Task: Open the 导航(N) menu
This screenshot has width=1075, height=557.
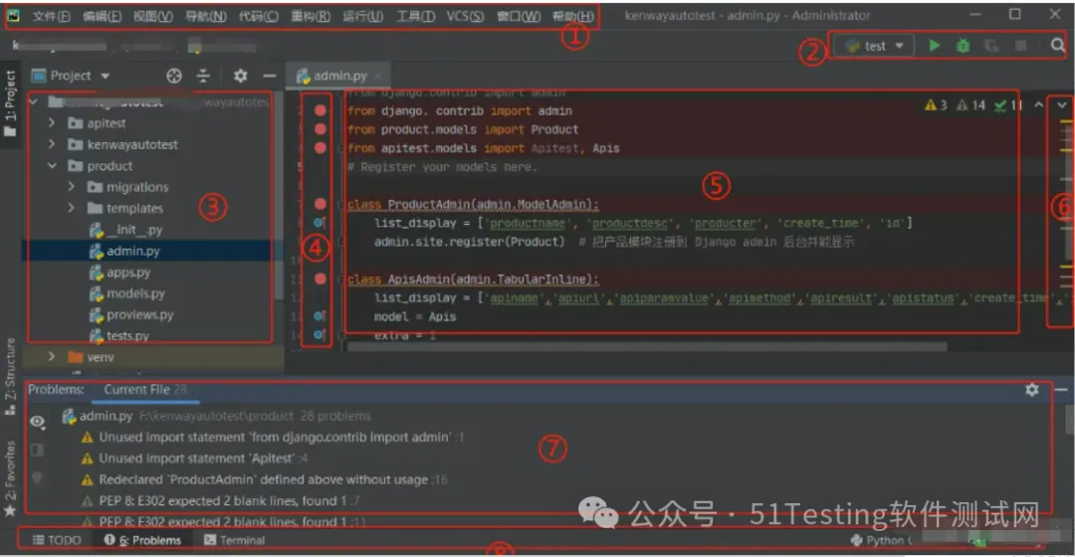Action: (x=206, y=16)
